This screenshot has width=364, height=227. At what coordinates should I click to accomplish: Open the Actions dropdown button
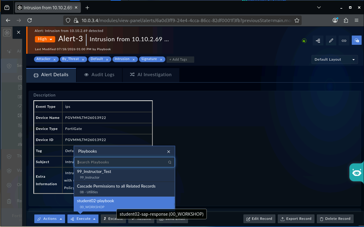[50, 219]
